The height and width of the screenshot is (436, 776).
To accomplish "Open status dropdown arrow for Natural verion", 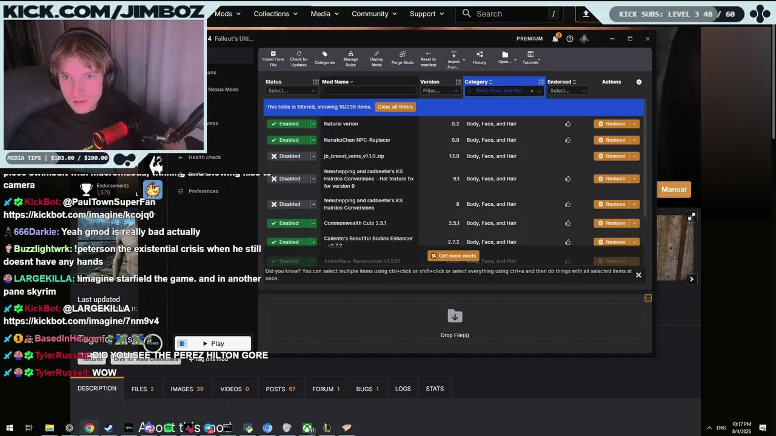I will pos(313,124).
